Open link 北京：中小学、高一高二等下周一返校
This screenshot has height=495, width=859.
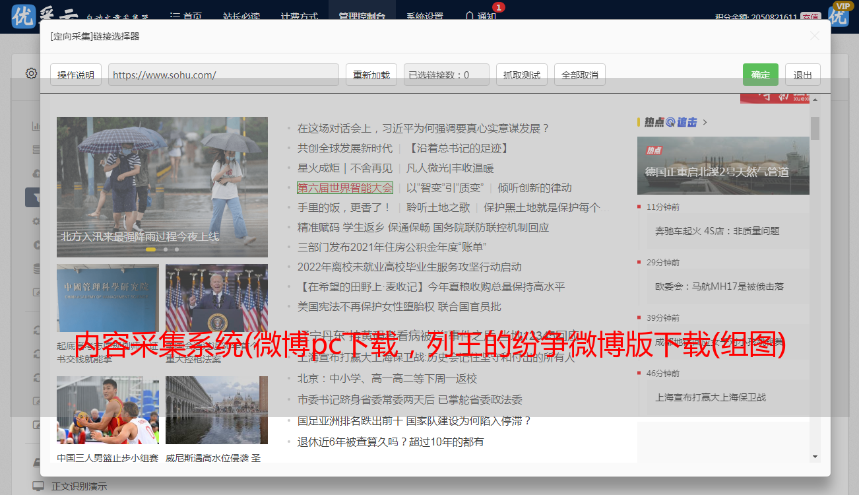point(387,378)
